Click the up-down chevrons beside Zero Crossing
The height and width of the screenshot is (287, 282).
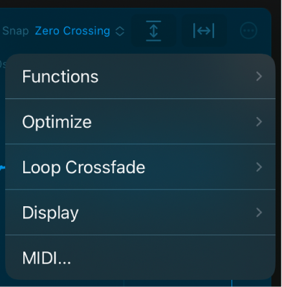pos(120,32)
